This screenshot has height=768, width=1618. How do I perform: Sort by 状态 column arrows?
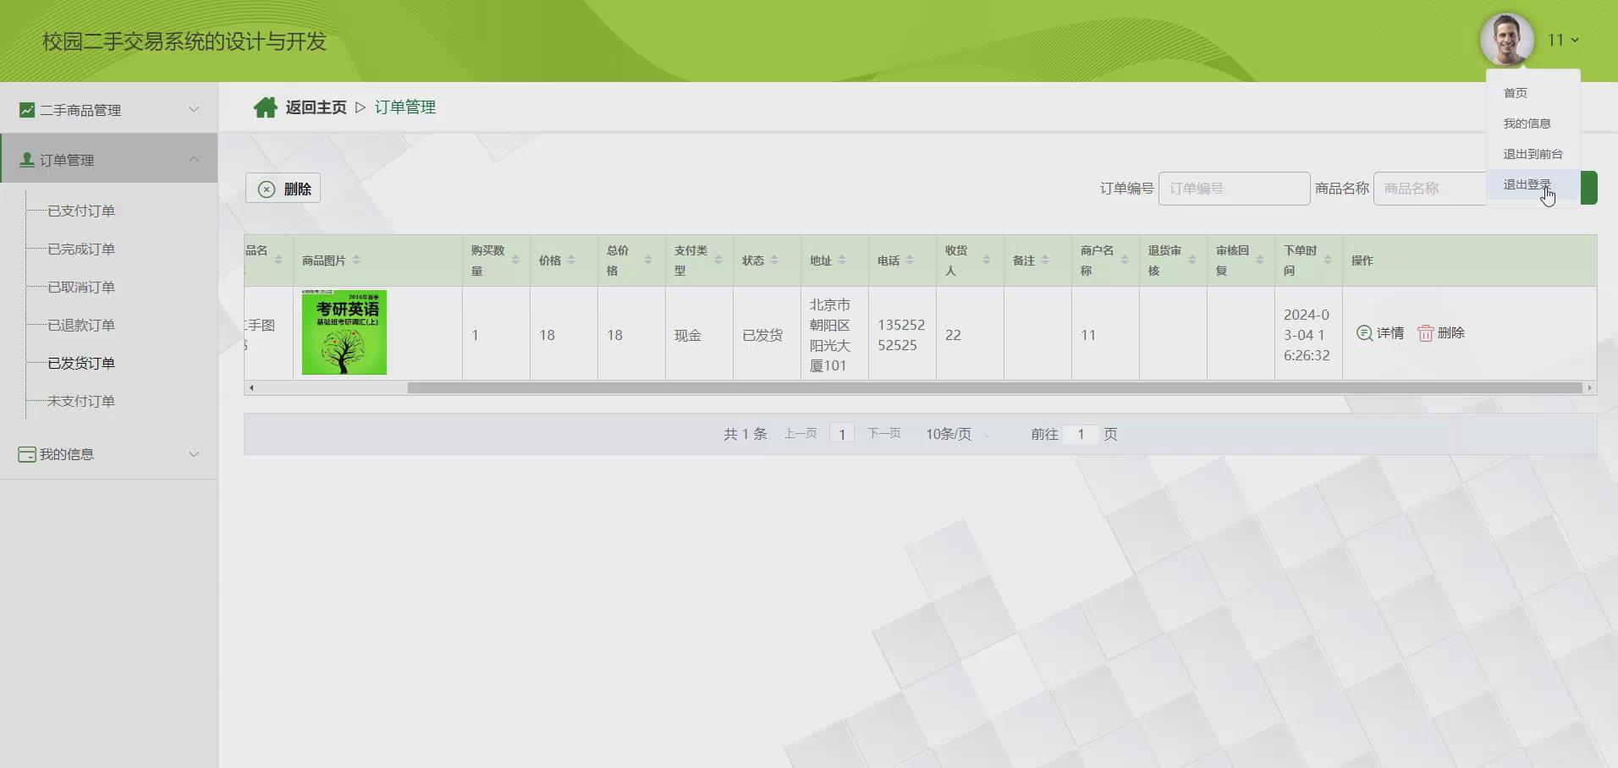tap(774, 261)
